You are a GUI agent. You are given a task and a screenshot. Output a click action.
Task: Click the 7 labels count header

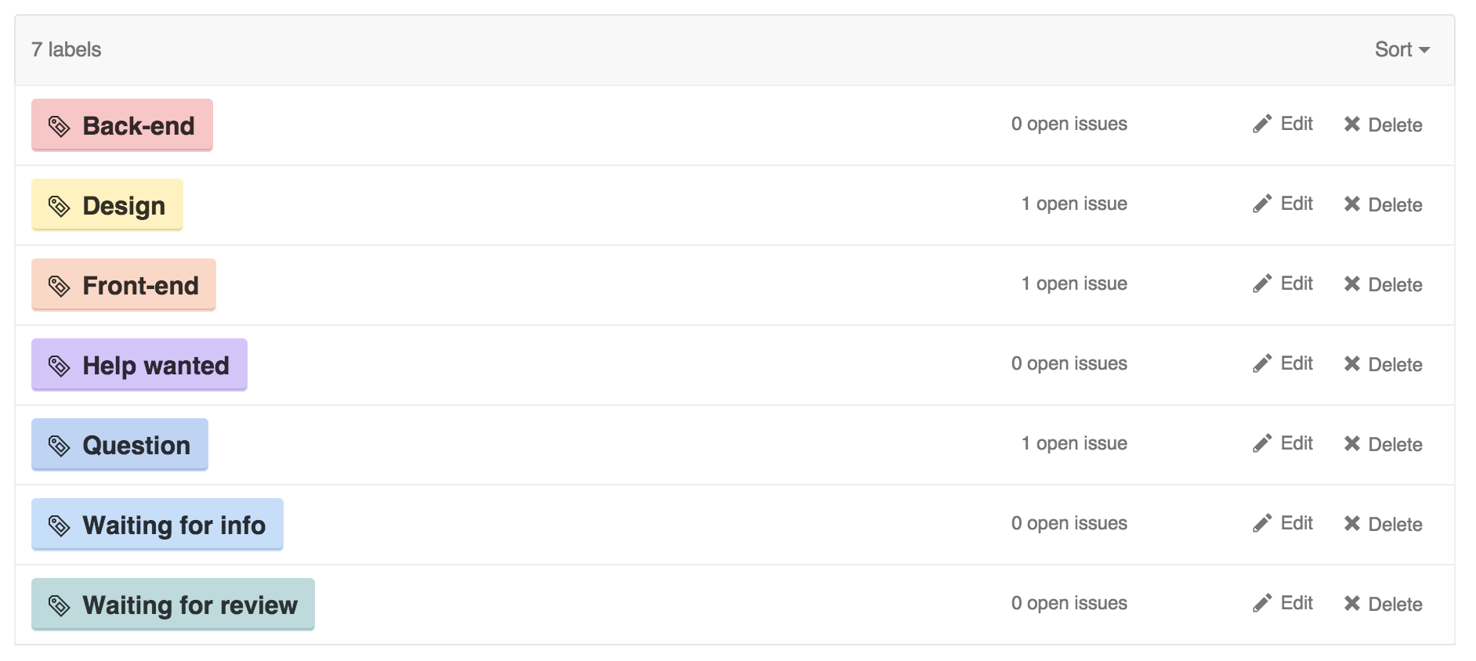tap(67, 49)
